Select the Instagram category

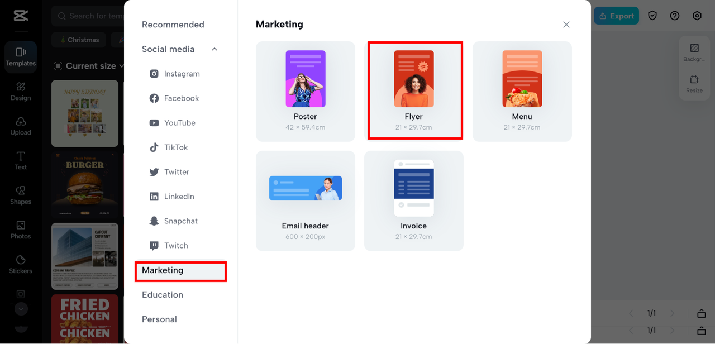click(x=182, y=74)
